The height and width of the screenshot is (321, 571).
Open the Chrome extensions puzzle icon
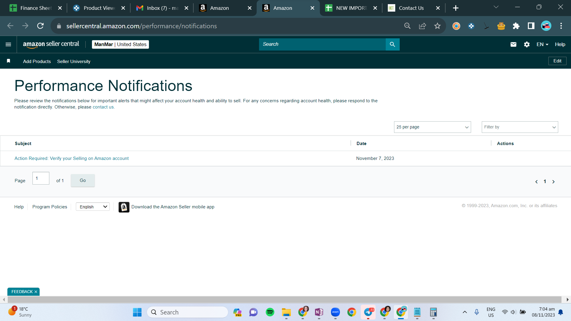pyautogui.click(x=516, y=26)
